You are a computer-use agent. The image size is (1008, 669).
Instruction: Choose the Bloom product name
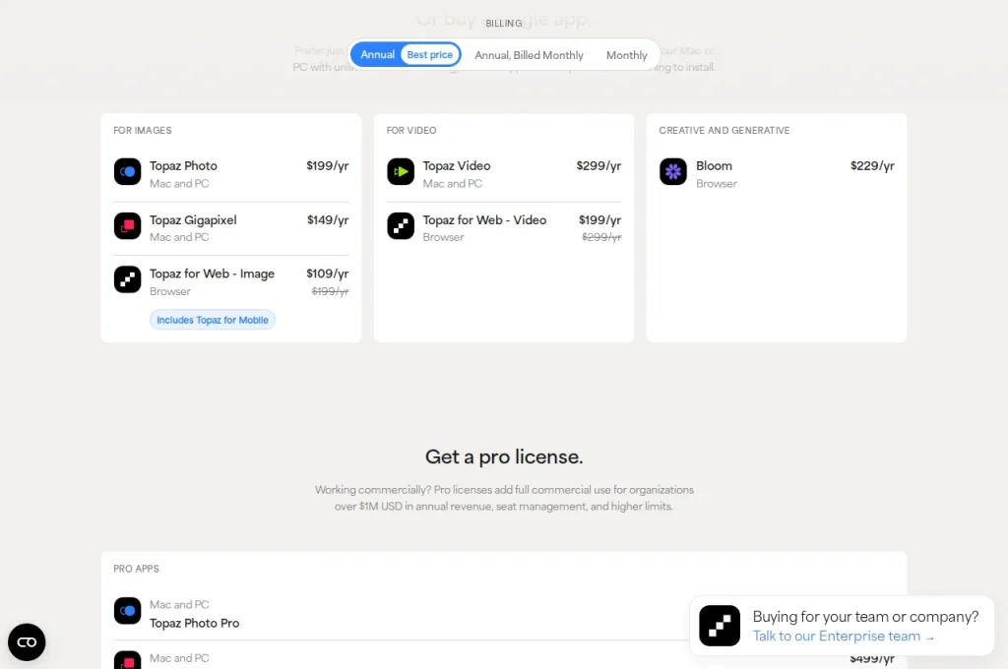(x=715, y=166)
